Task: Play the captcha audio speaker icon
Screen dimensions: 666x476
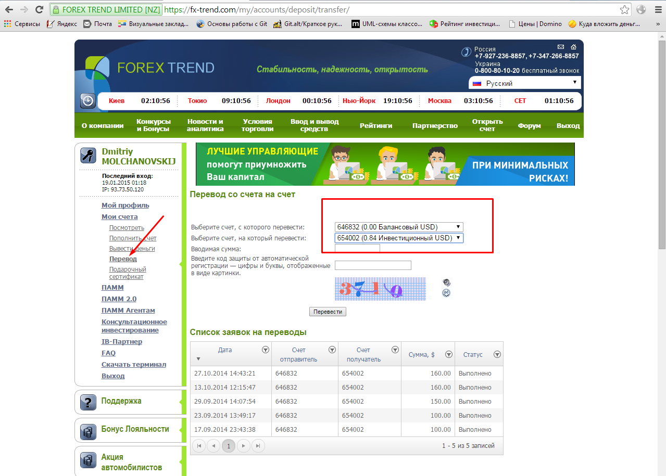Action: coord(446,282)
